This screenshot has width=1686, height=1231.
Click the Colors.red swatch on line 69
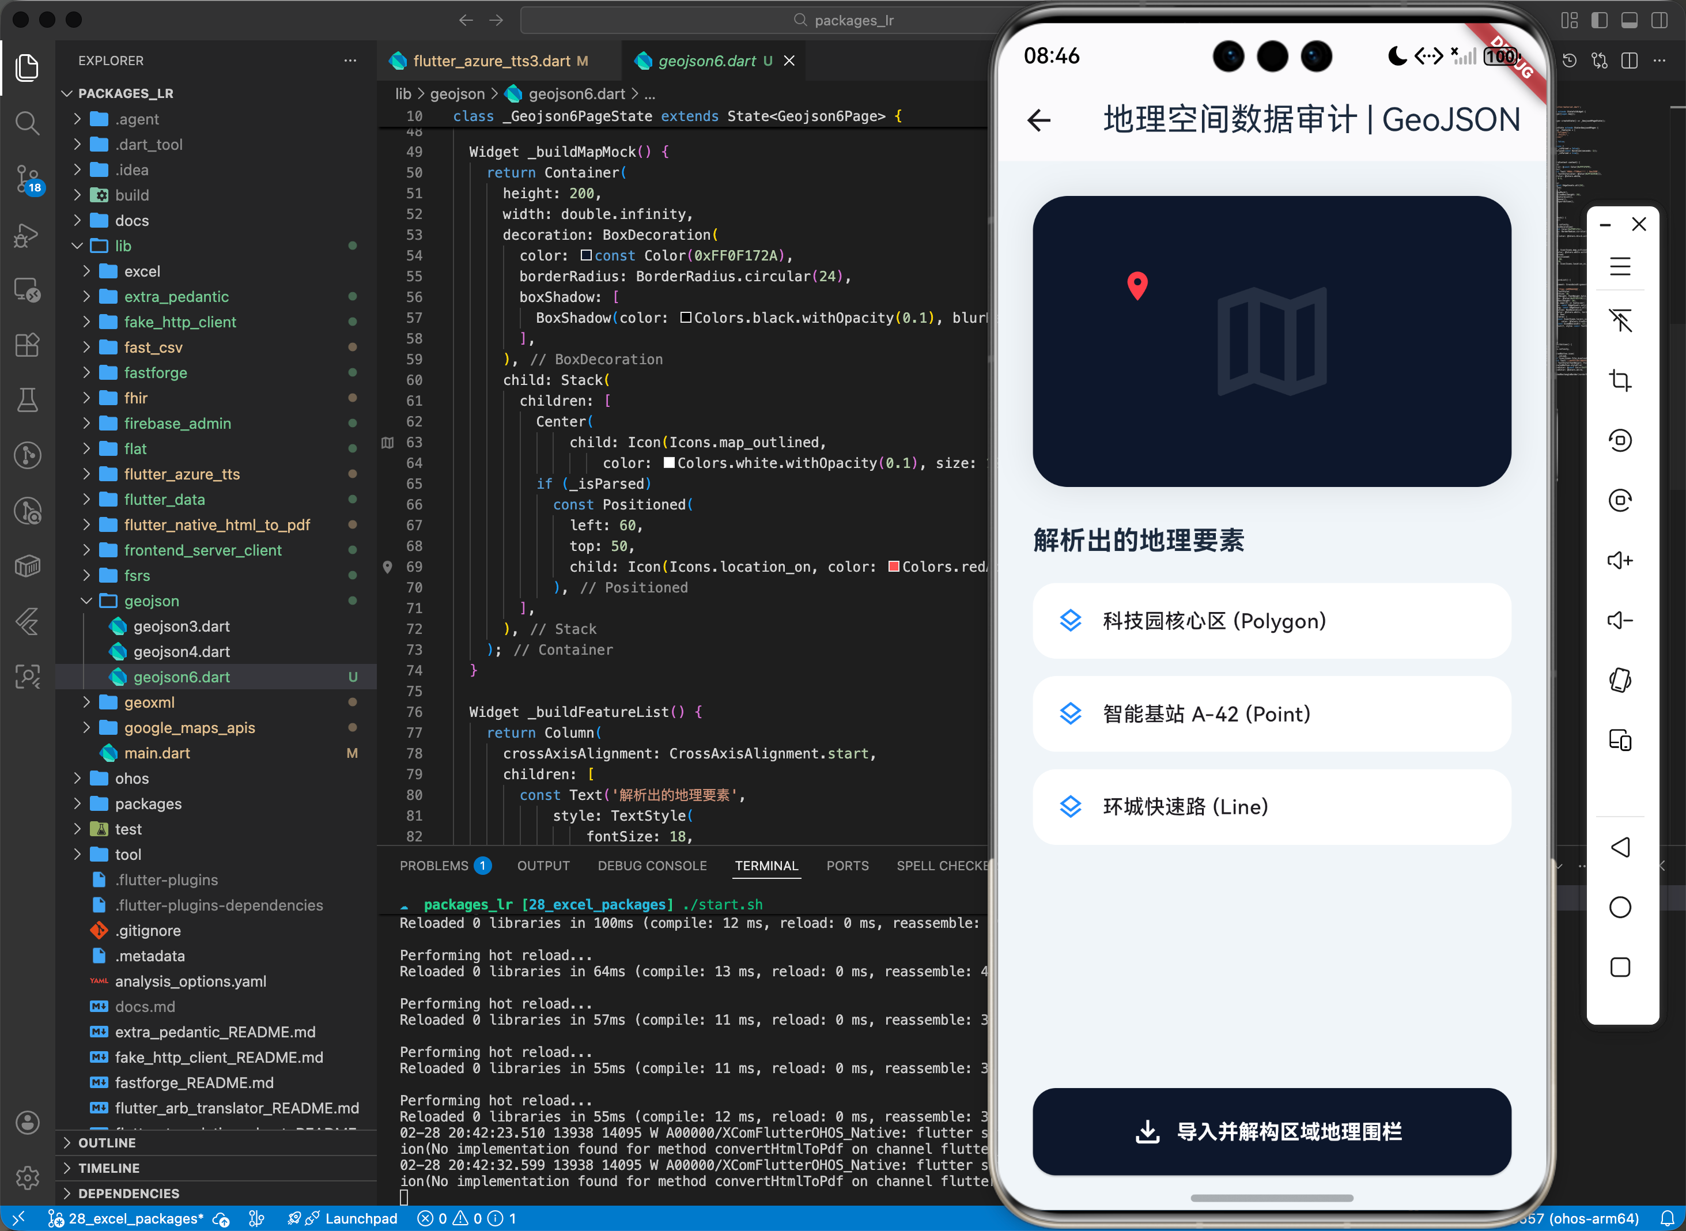click(893, 567)
